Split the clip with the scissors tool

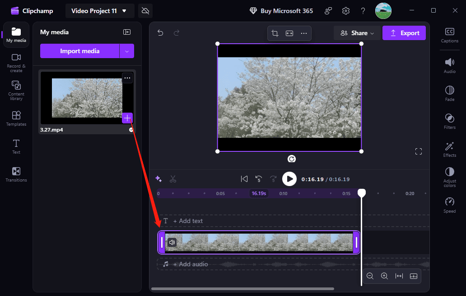(x=173, y=179)
